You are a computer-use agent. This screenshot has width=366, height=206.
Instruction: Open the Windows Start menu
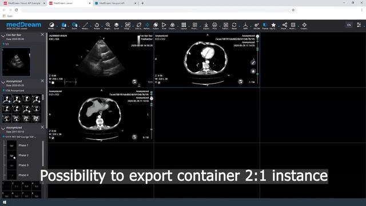click(5, 202)
